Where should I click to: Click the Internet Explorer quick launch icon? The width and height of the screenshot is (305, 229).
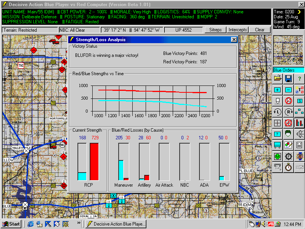(31, 224)
